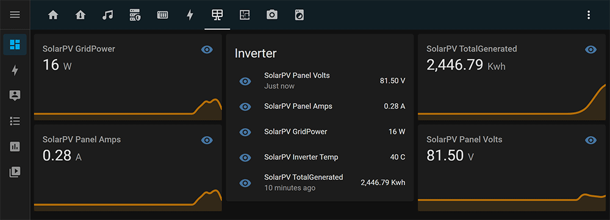Click the 16 W value in Inverter list
Viewport: 610px width, 220px height.
coord(397,132)
